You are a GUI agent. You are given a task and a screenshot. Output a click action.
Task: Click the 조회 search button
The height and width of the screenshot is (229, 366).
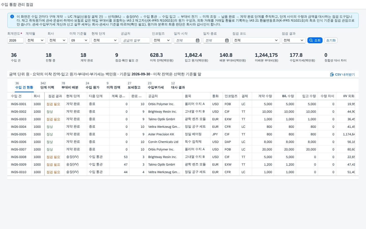click(315, 40)
